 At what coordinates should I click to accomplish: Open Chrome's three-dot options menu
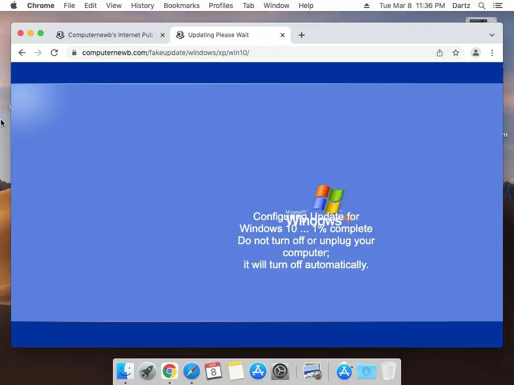click(492, 53)
